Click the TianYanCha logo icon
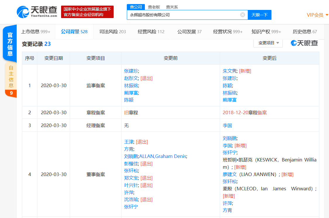This screenshot has width=329, height=218. [23, 12]
